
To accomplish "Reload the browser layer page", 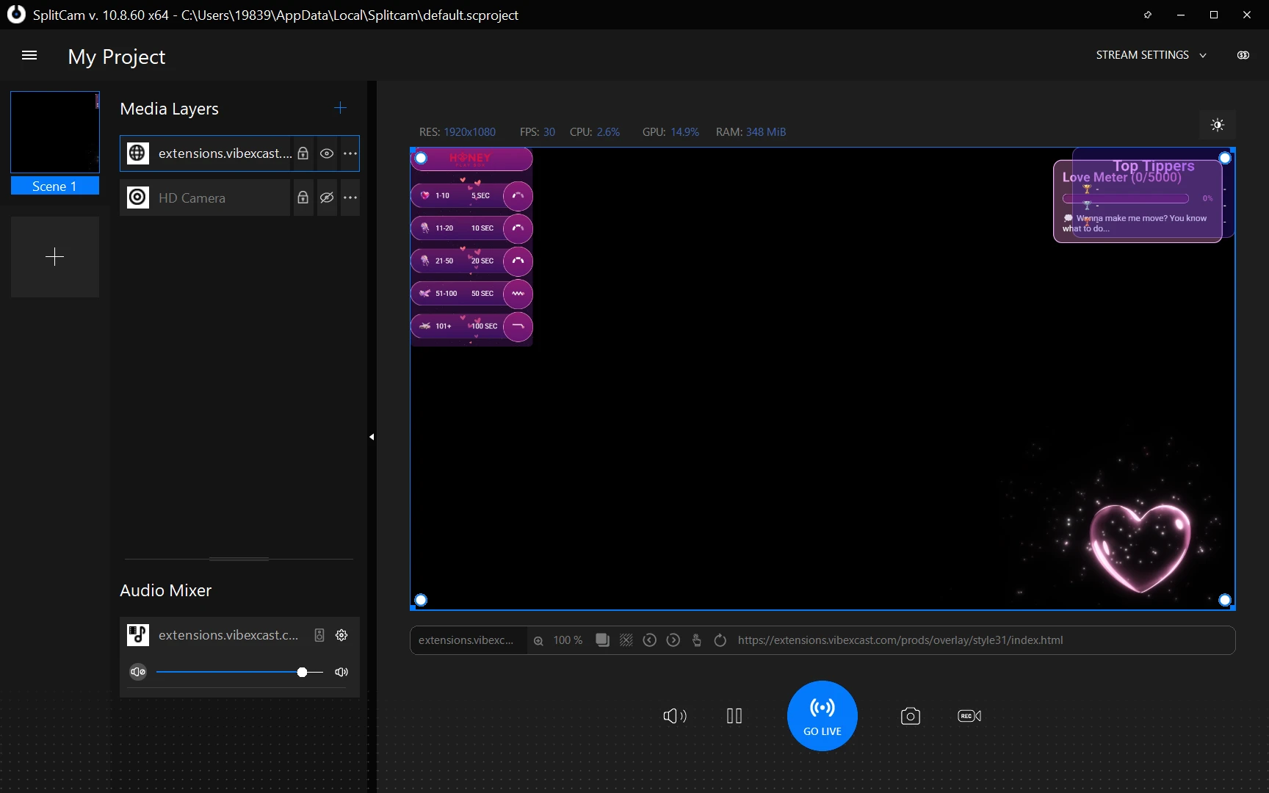I will click(720, 640).
